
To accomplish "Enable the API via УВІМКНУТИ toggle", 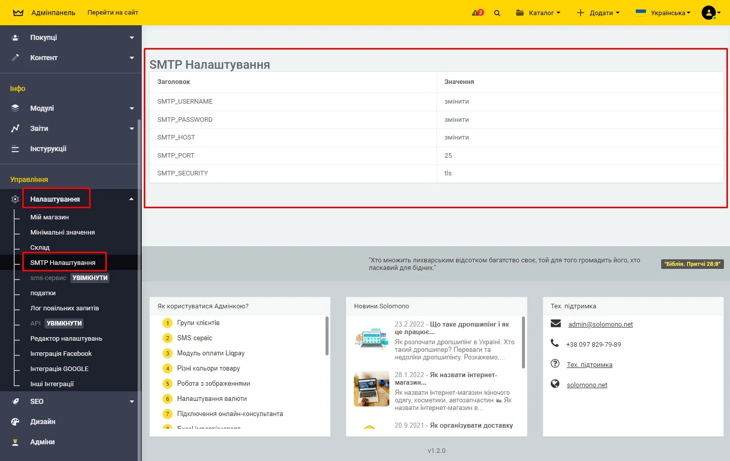I will pos(64,323).
